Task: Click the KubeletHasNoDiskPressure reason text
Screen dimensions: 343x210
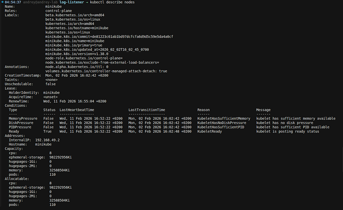Action: point(222,123)
